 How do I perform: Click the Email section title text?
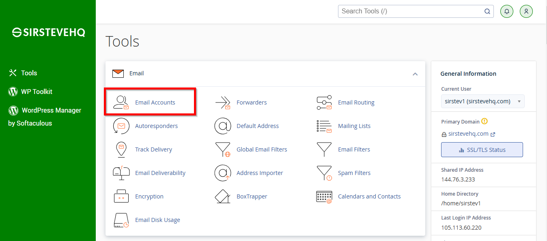pyautogui.click(x=136, y=73)
